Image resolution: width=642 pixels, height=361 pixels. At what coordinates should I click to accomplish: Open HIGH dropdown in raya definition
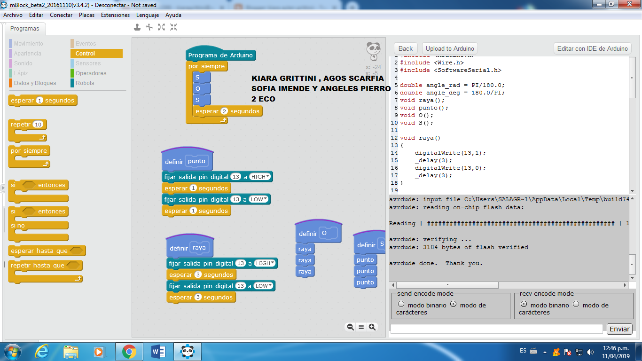265,263
